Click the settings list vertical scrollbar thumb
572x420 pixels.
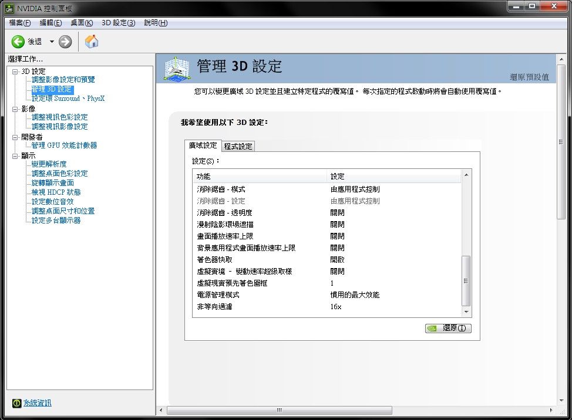point(466,280)
